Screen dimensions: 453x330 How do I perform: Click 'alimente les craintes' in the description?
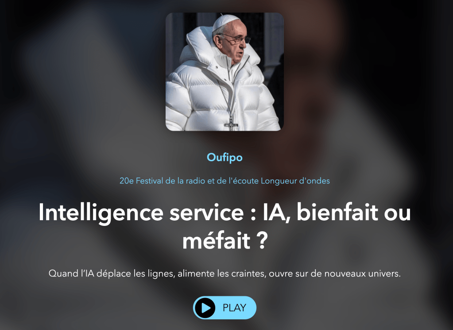[221, 273]
